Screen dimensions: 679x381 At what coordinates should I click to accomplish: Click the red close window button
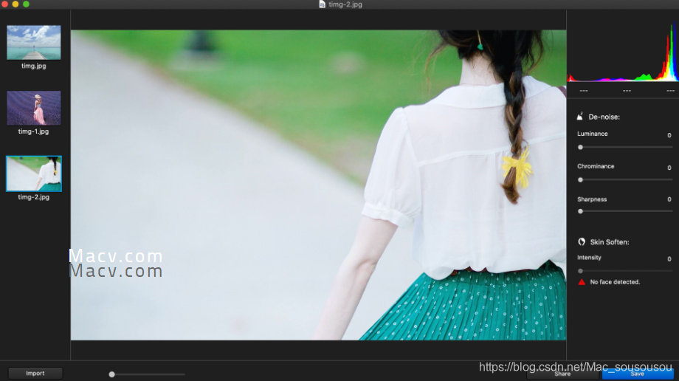pyautogui.click(x=4, y=4)
